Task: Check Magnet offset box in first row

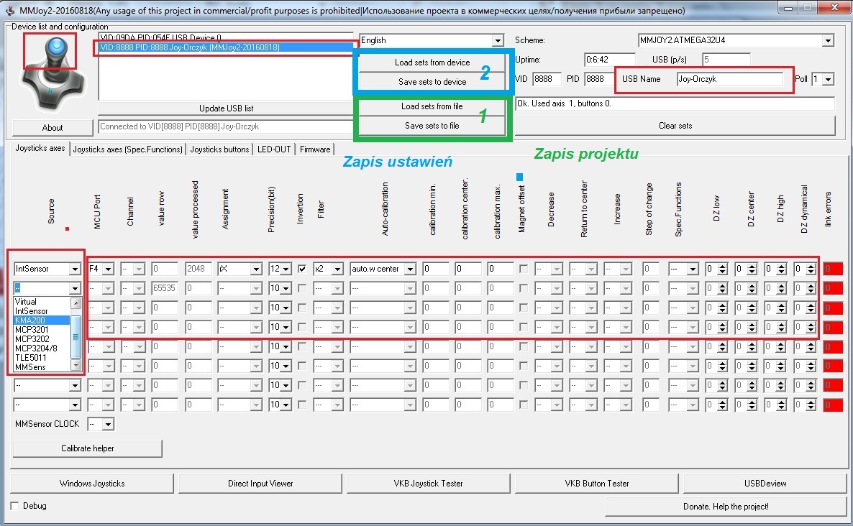Action: [x=524, y=269]
